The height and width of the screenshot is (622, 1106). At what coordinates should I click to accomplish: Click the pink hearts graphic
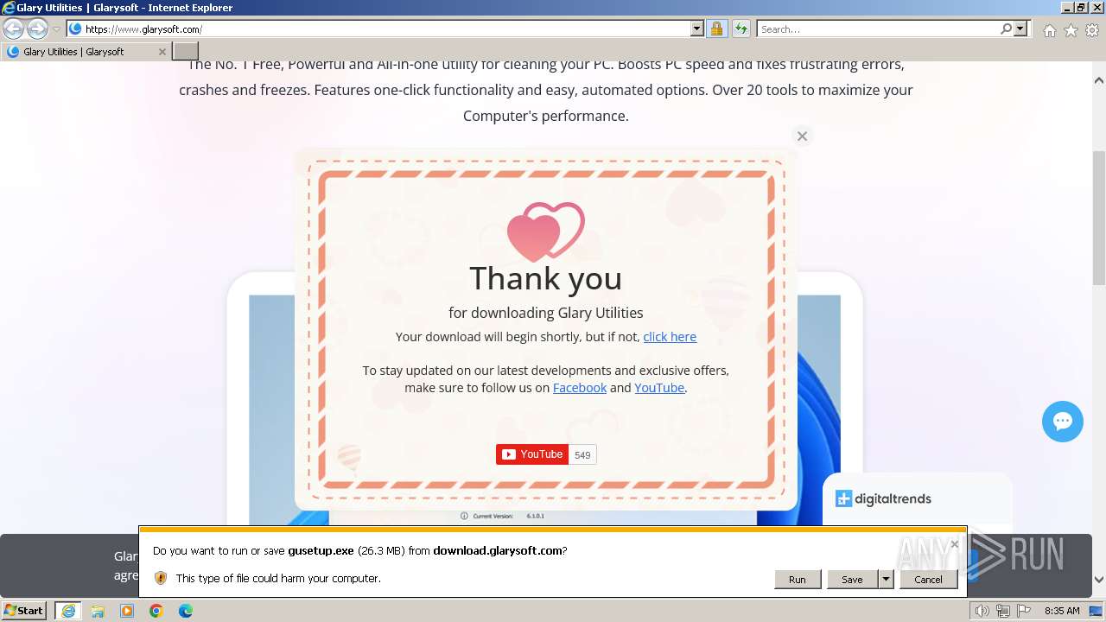[545, 232]
